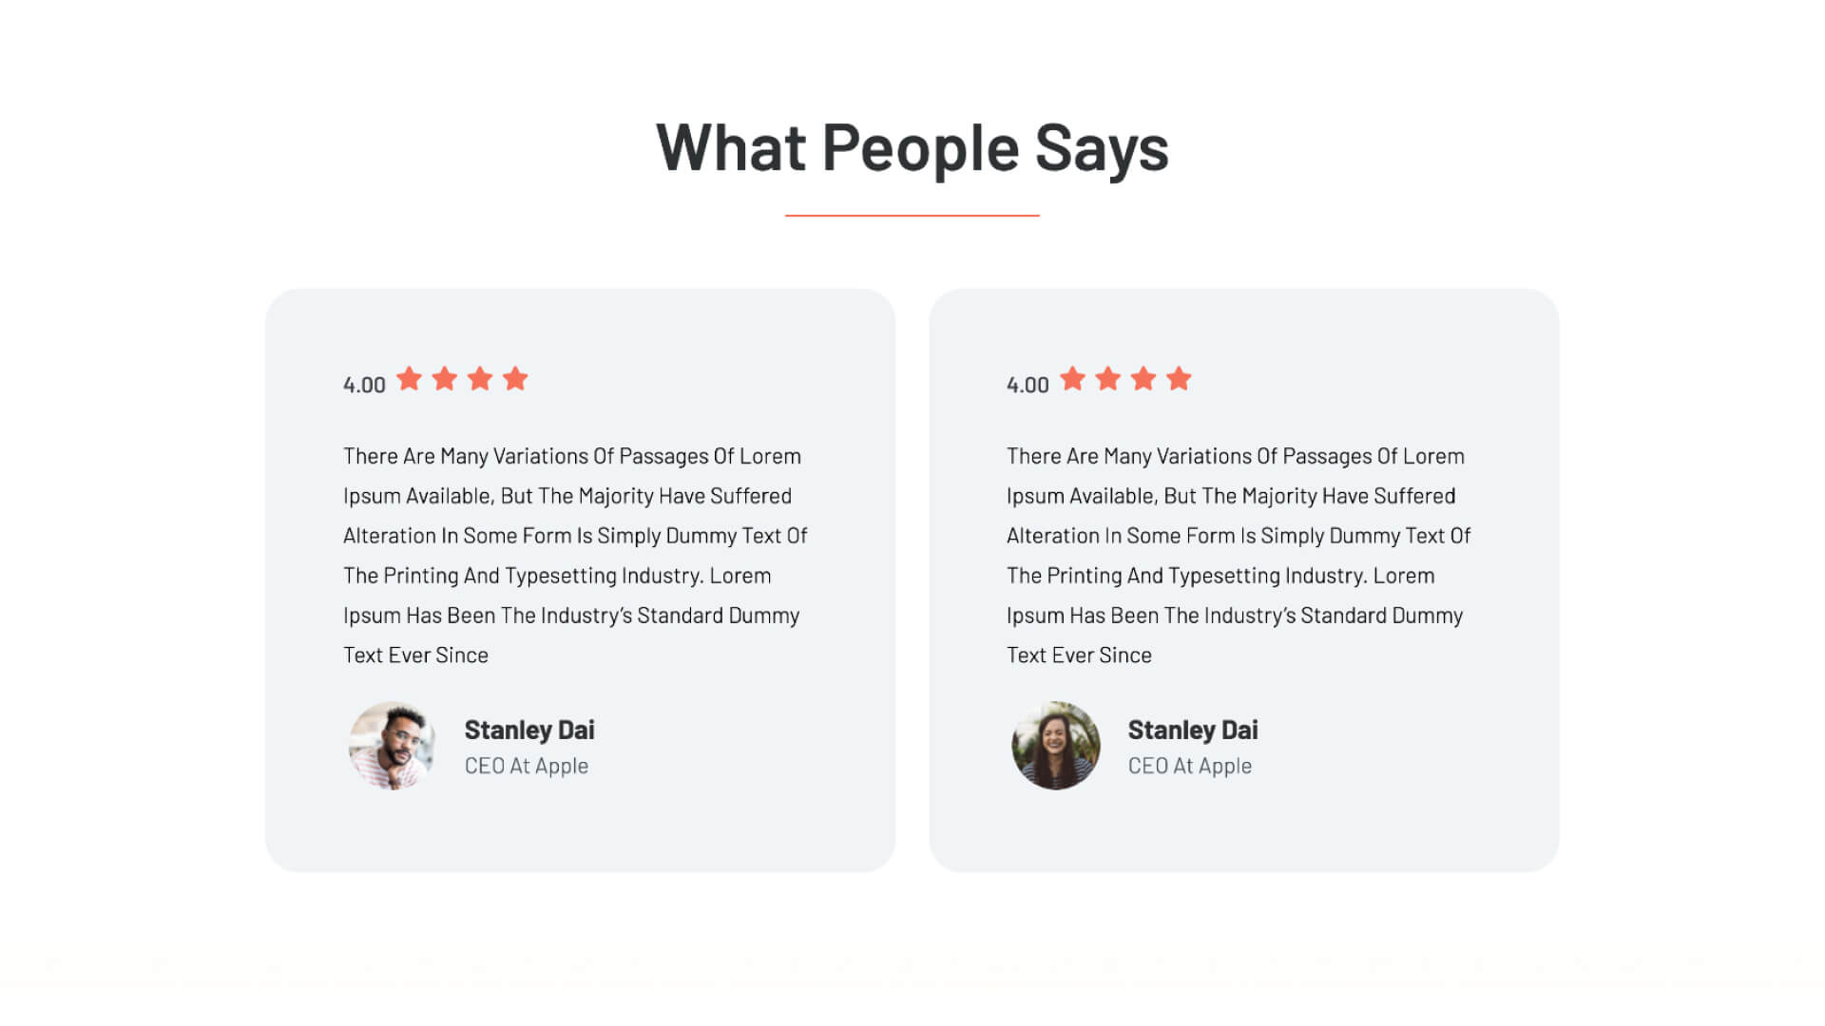Click the second star in the left review card
This screenshot has height=1026, width=1825.
(444, 378)
